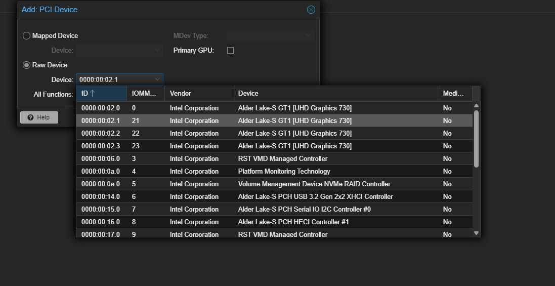
Task: Select device row 0000:00:16.0
Action: coord(274,222)
